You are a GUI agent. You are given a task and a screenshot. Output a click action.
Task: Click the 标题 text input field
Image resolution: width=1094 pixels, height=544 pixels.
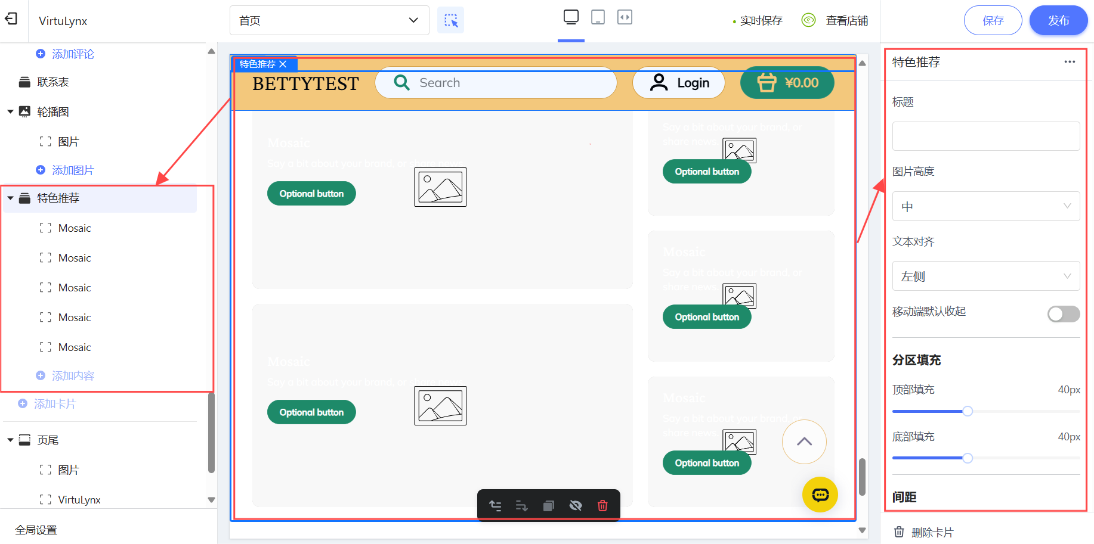click(986, 136)
